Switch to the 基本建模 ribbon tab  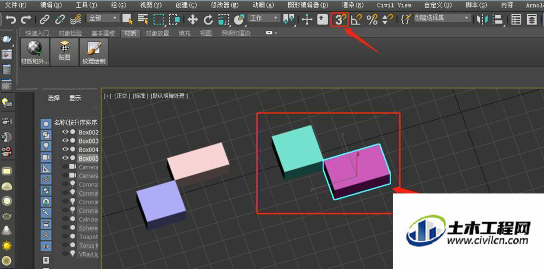pyautogui.click(x=103, y=33)
